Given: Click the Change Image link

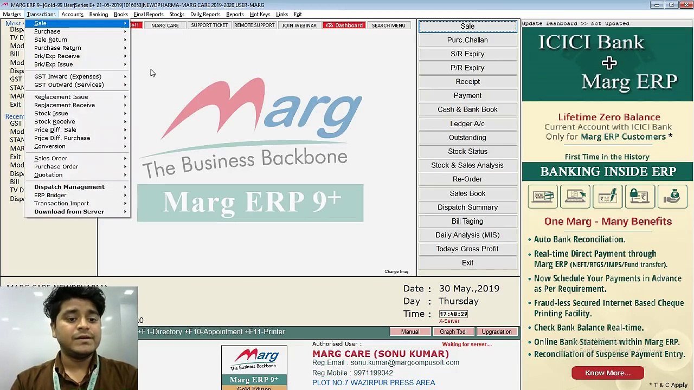Looking at the screenshot, I should click(x=396, y=272).
